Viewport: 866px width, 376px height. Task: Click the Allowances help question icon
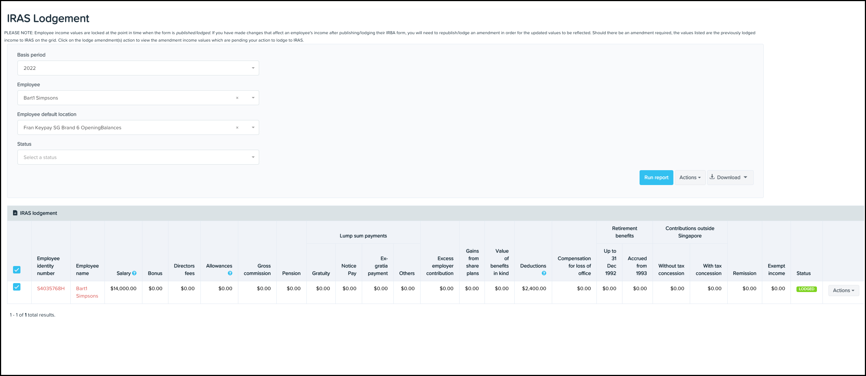[x=230, y=273]
